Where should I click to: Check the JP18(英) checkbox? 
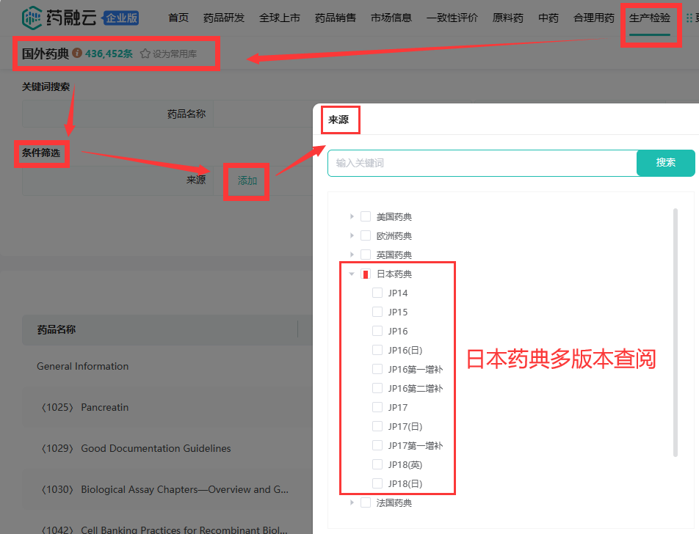tap(377, 464)
